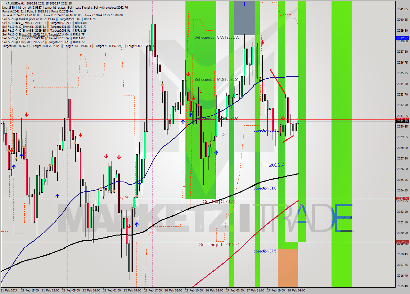The image size is (410, 294).
Task: Click the '27 Feb 11:00' time axis label
Action: [x=255, y=290]
